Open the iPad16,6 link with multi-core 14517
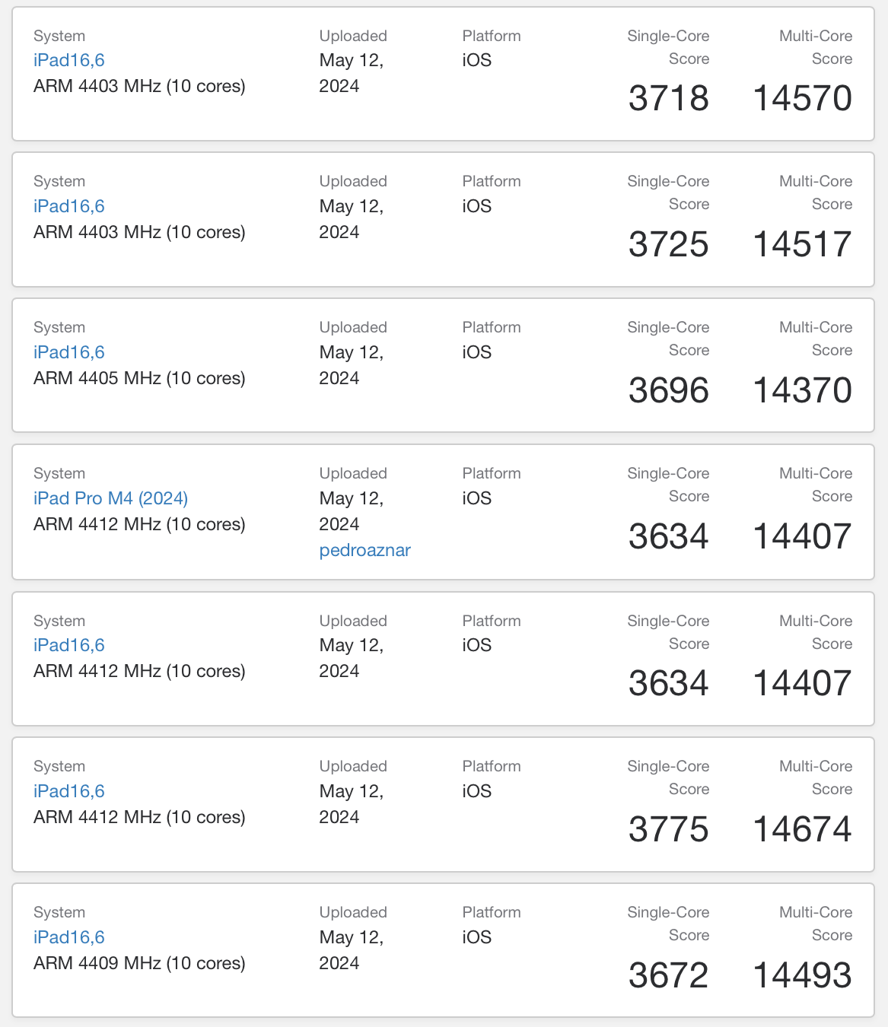 point(69,206)
